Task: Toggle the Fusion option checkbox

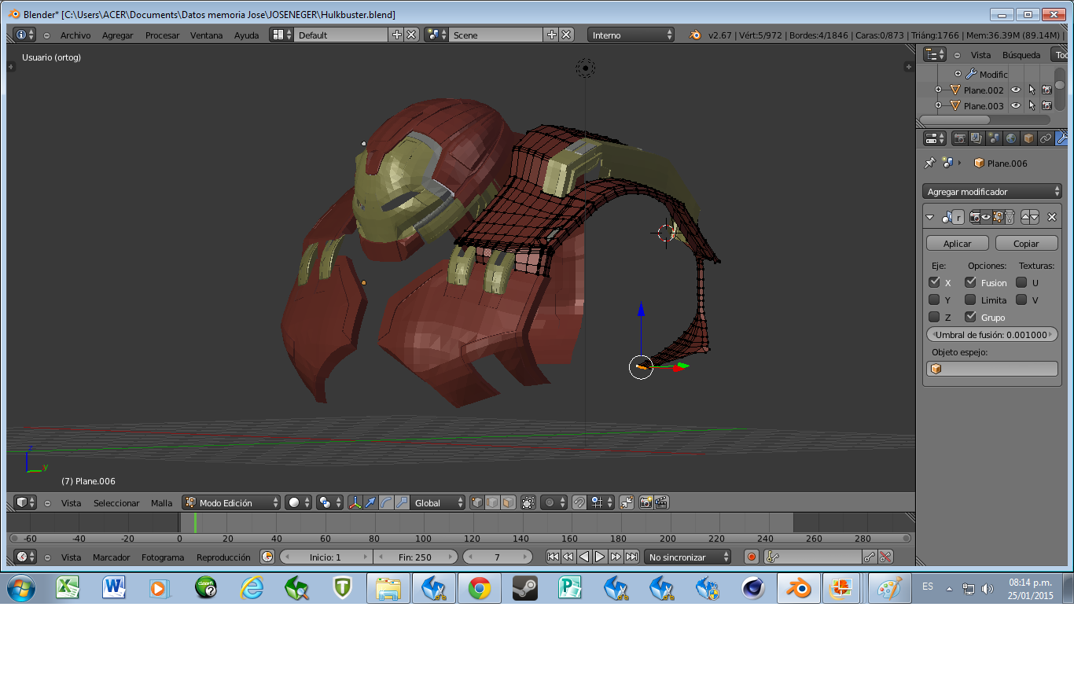Action: (x=970, y=282)
